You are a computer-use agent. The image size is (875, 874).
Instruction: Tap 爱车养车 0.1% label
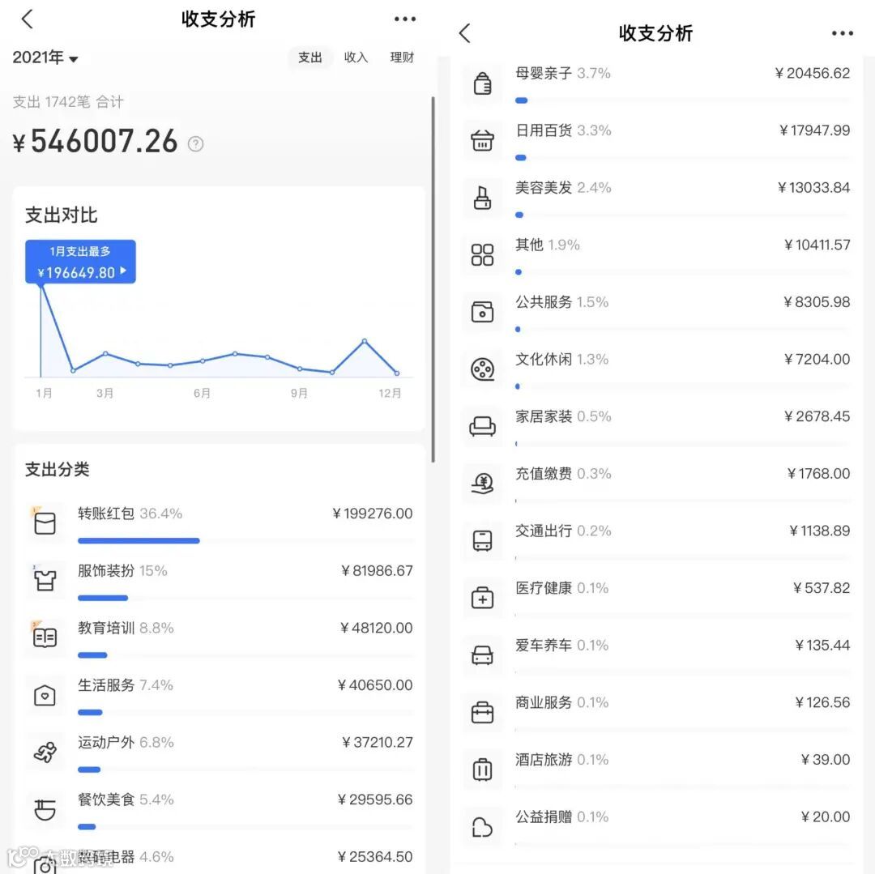coord(561,646)
